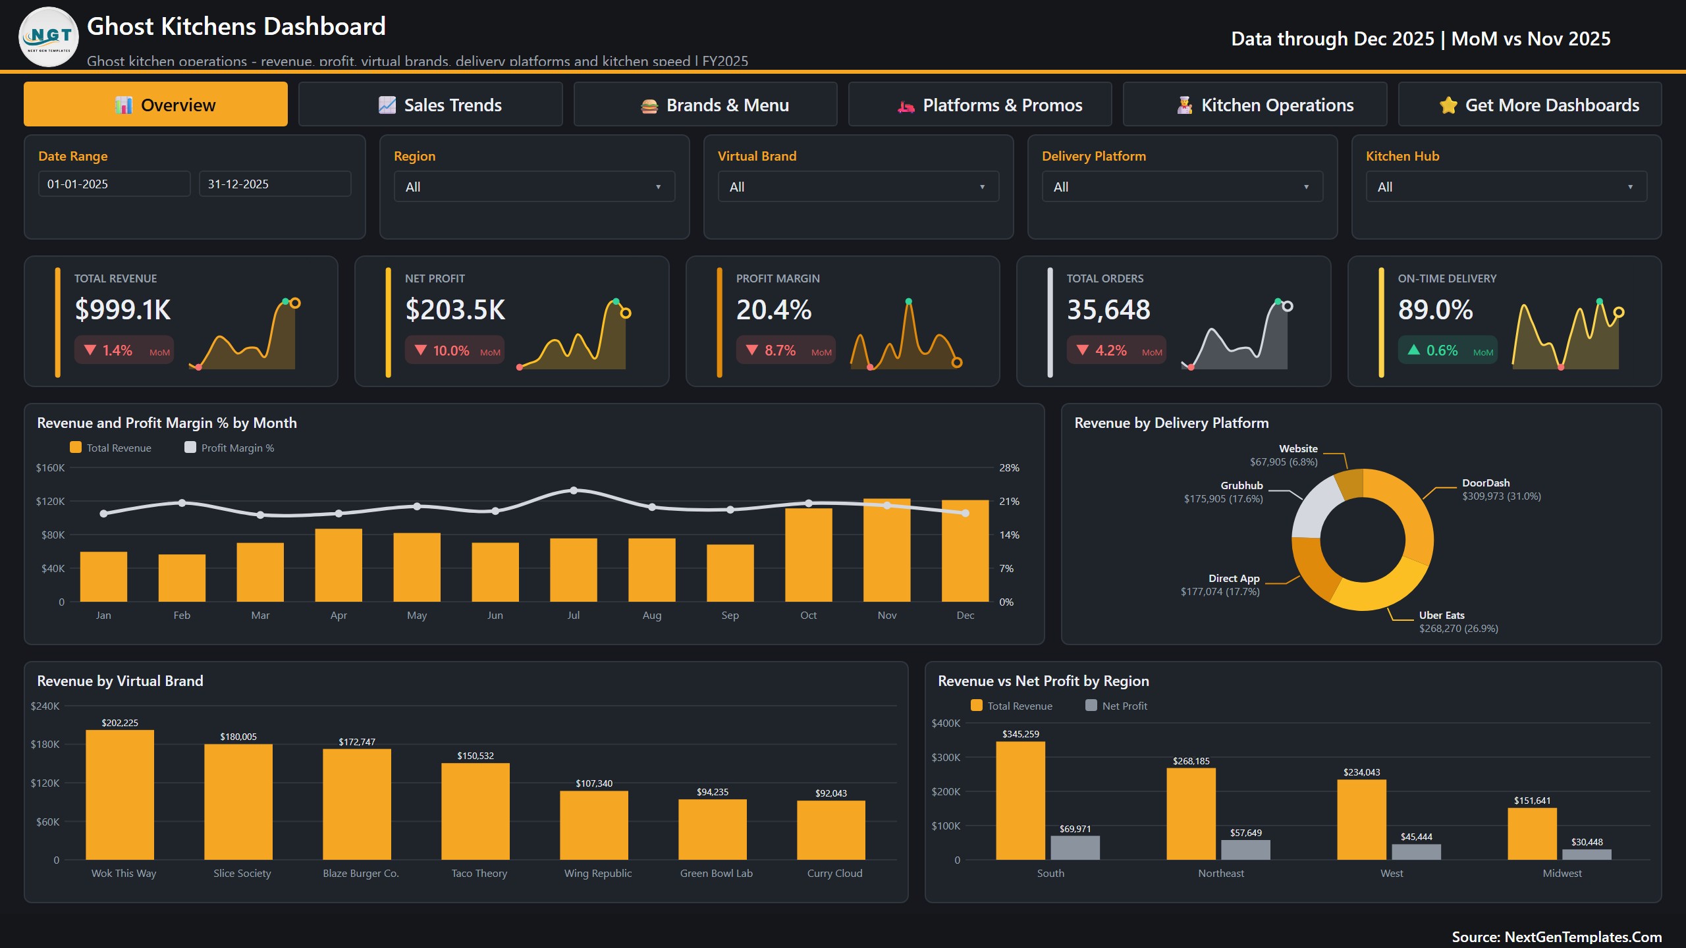Click the bar chart icon on Overview tab
Viewport: 1686px width, 948px height.
coord(124,105)
